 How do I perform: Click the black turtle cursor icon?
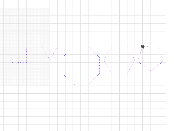(143, 47)
